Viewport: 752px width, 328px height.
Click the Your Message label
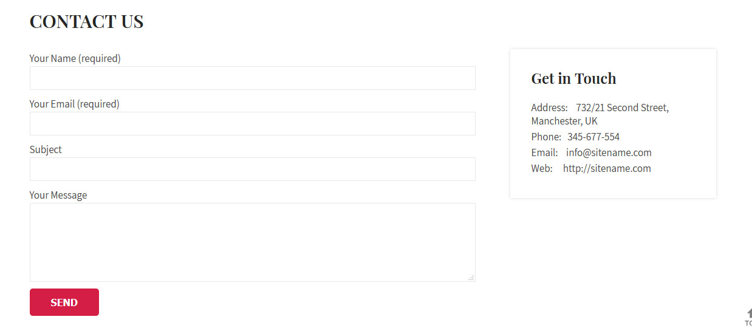coord(58,195)
